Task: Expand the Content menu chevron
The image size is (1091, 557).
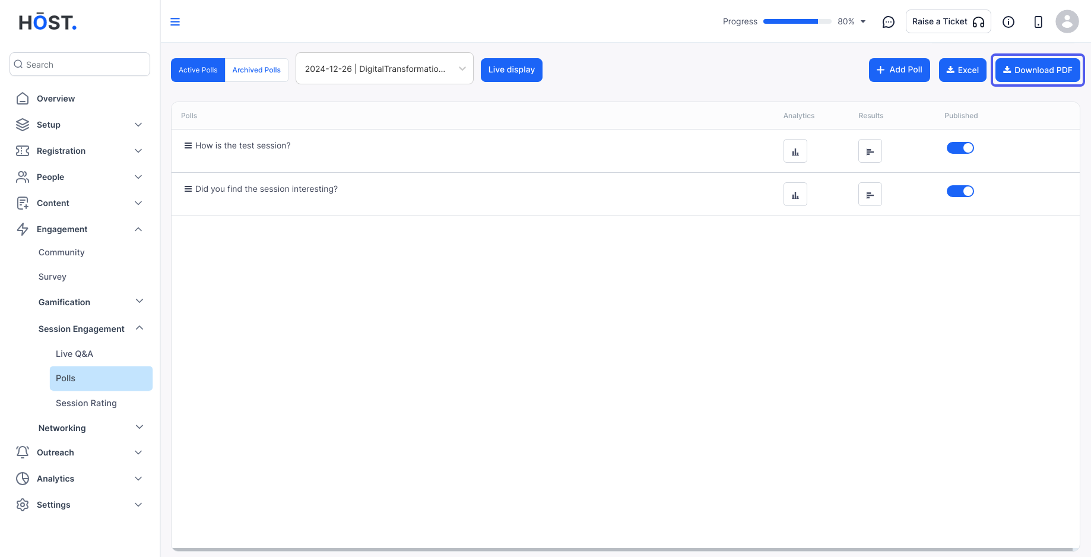Action: (x=138, y=203)
